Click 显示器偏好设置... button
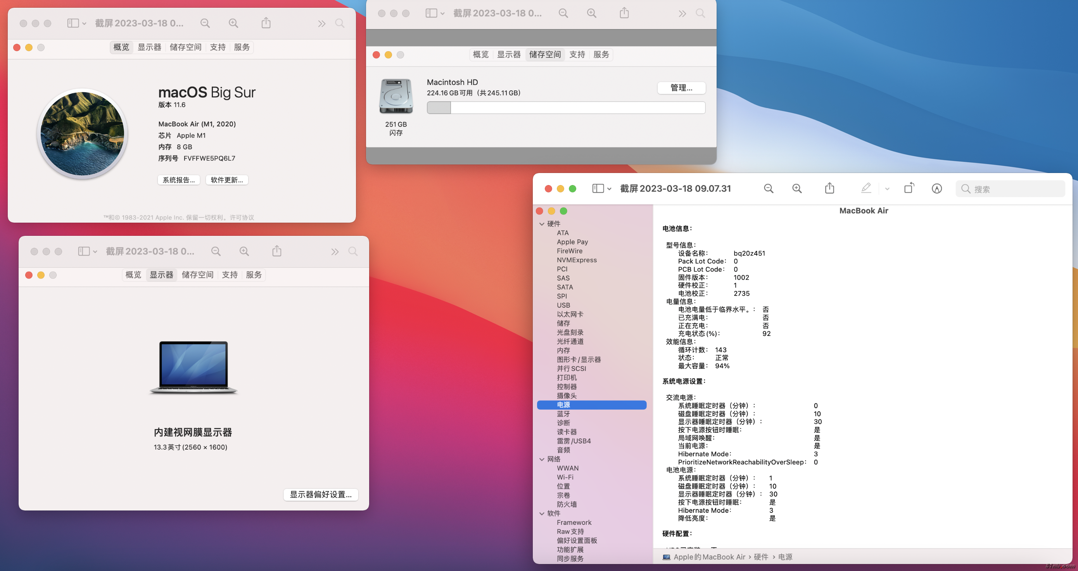1078x571 pixels. point(321,495)
